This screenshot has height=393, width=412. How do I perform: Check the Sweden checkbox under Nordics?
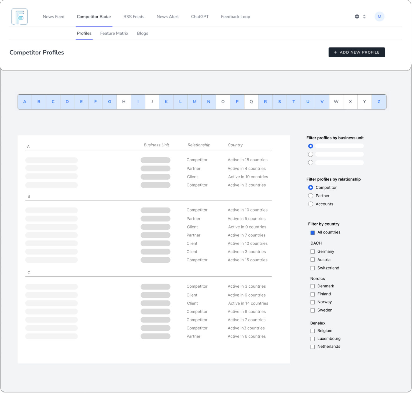coord(312,310)
